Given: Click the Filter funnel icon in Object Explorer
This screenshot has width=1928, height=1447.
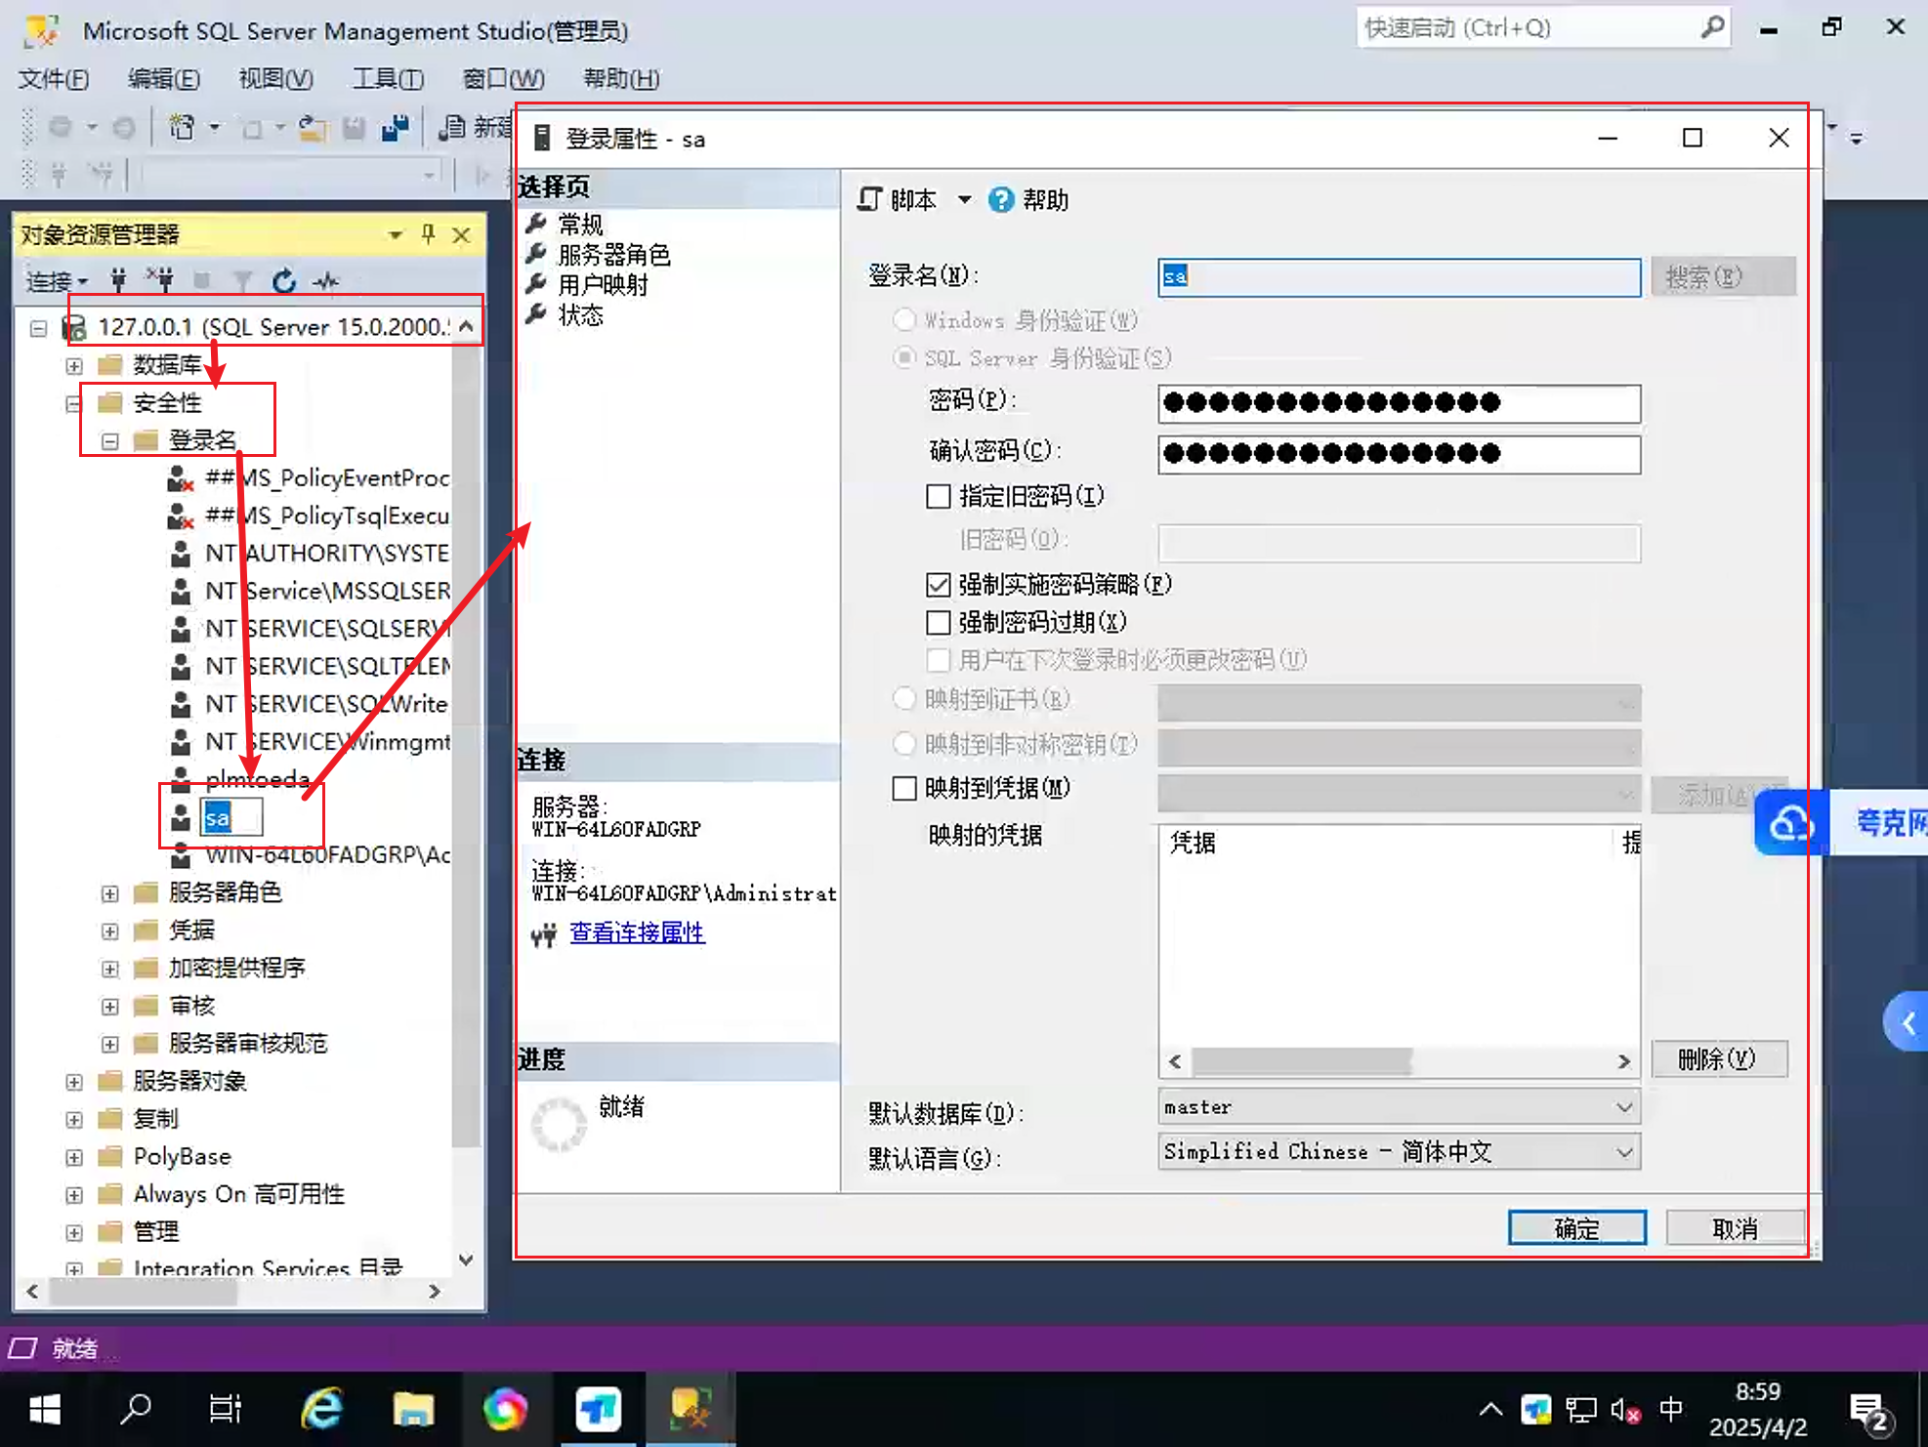Looking at the screenshot, I should pyautogui.click(x=242, y=281).
